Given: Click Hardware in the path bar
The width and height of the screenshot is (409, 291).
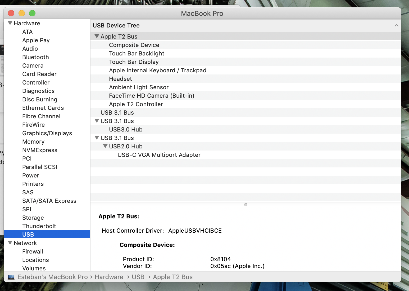Looking at the screenshot, I should pos(109,277).
